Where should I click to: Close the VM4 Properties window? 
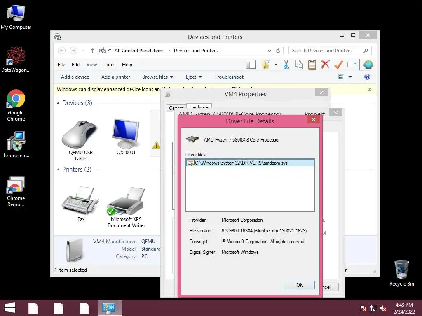(321, 93)
